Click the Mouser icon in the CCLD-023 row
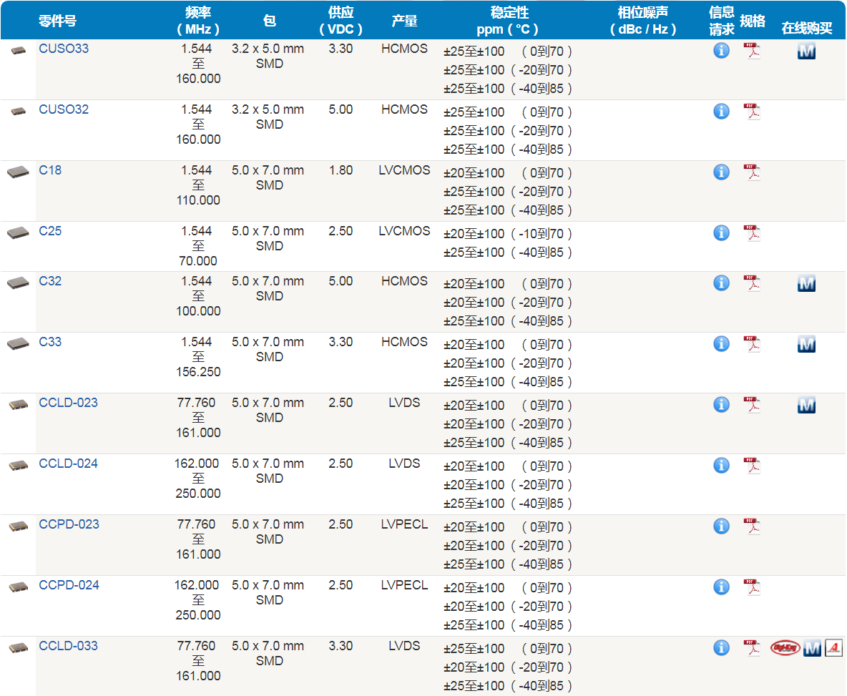The image size is (847, 696). point(806,406)
